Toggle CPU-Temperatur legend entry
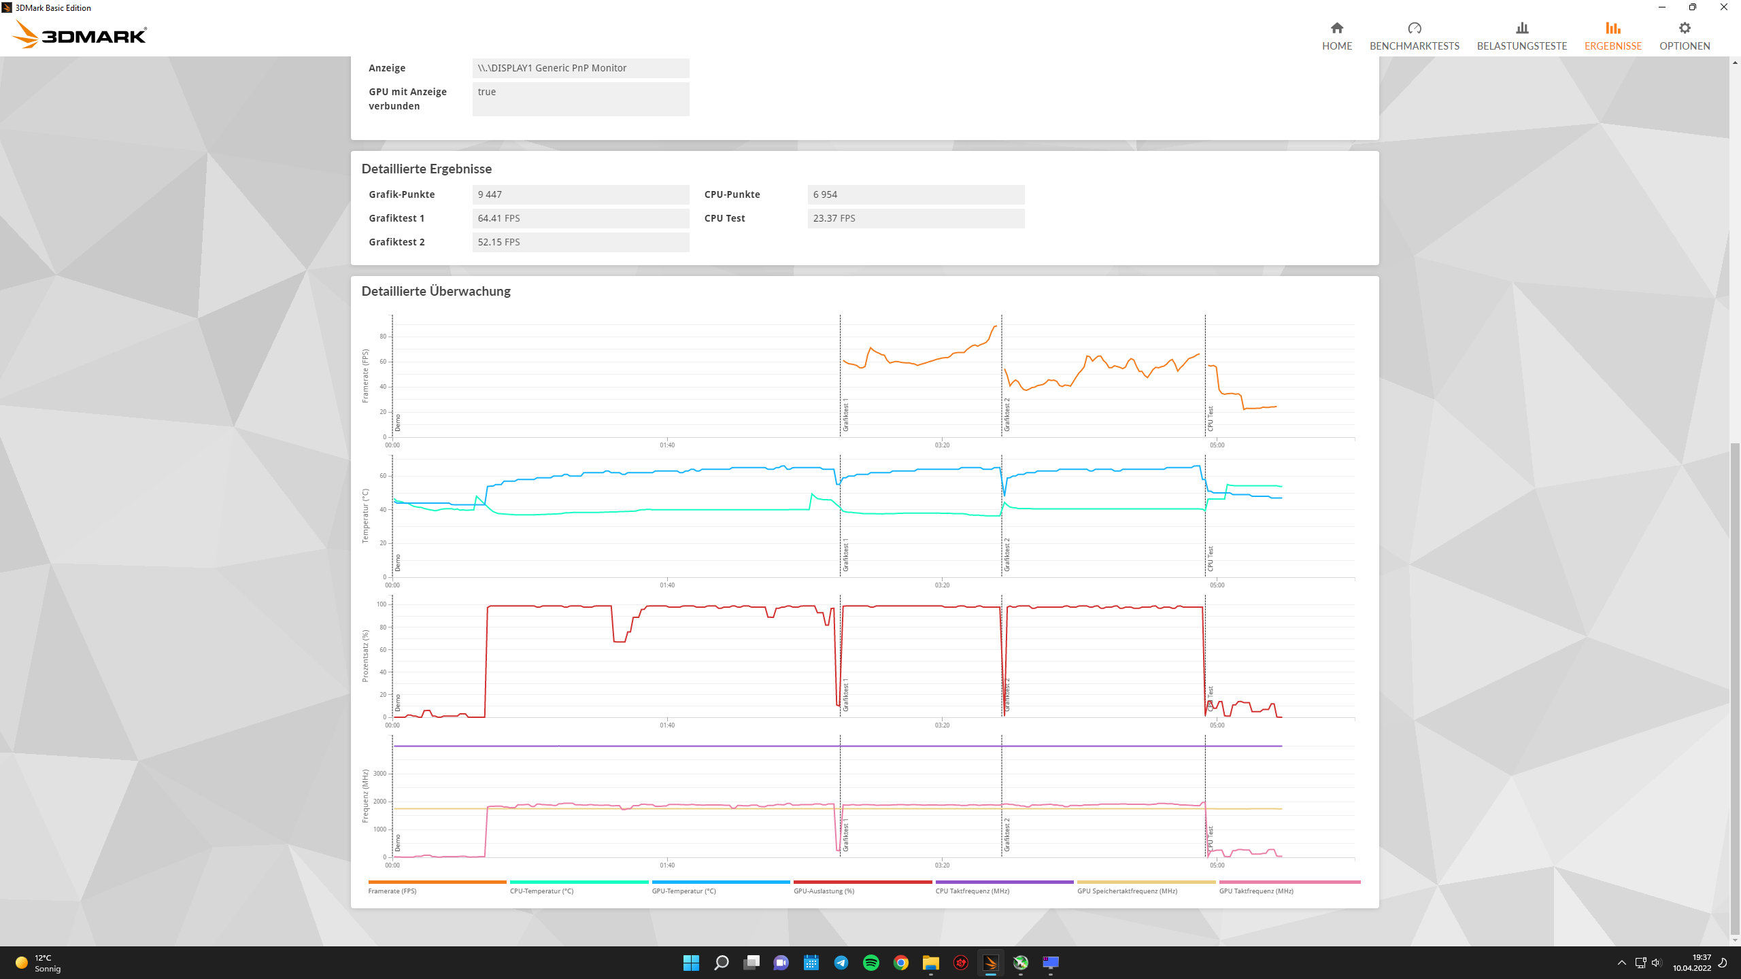 click(541, 891)
